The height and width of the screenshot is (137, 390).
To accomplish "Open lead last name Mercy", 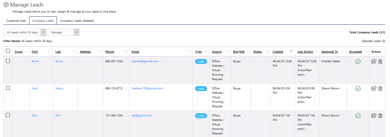I will [59, 88].
